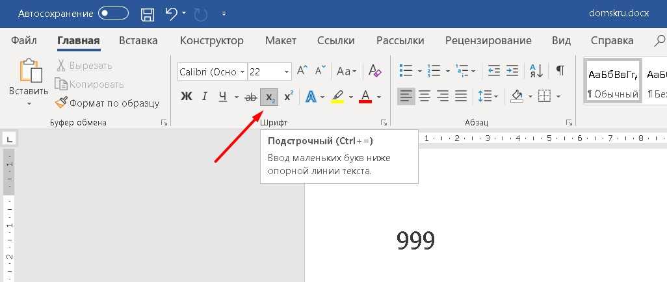This screenshot has width=667, height=282.
Task: Open the Рецензирование tab
Action: click(x=488, y=41)
